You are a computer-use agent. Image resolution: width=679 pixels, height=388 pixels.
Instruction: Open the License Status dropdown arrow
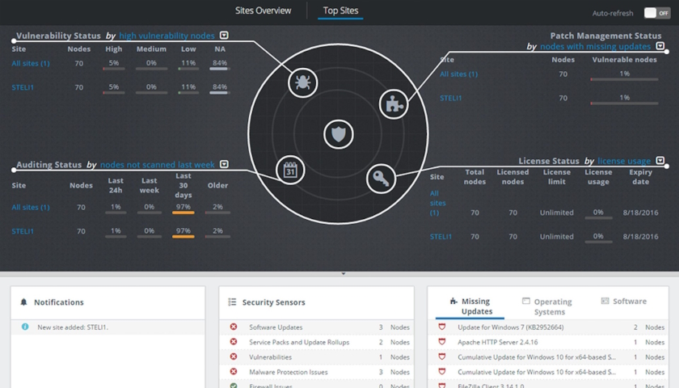coord(660,161)
